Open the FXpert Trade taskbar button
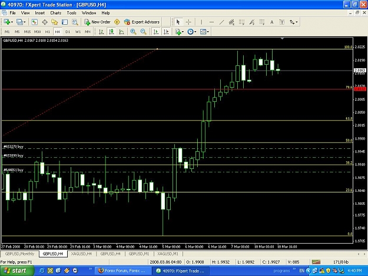The image size is (368, 276). click(181, 271)
